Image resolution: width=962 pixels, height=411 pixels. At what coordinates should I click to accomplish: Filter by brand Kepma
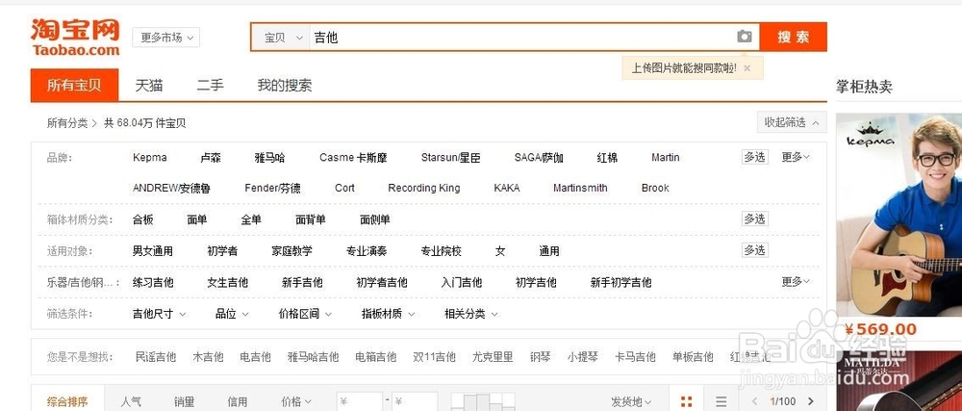click(150, 158)
